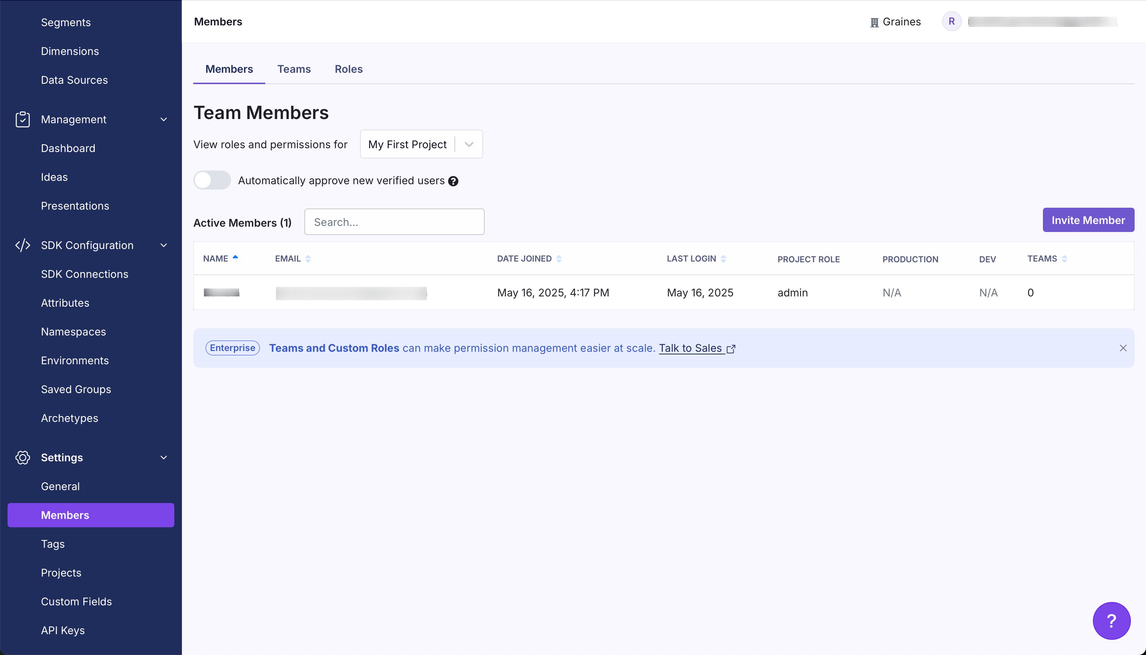
Task: Open the Projects settings page
Action: point(61,573)
